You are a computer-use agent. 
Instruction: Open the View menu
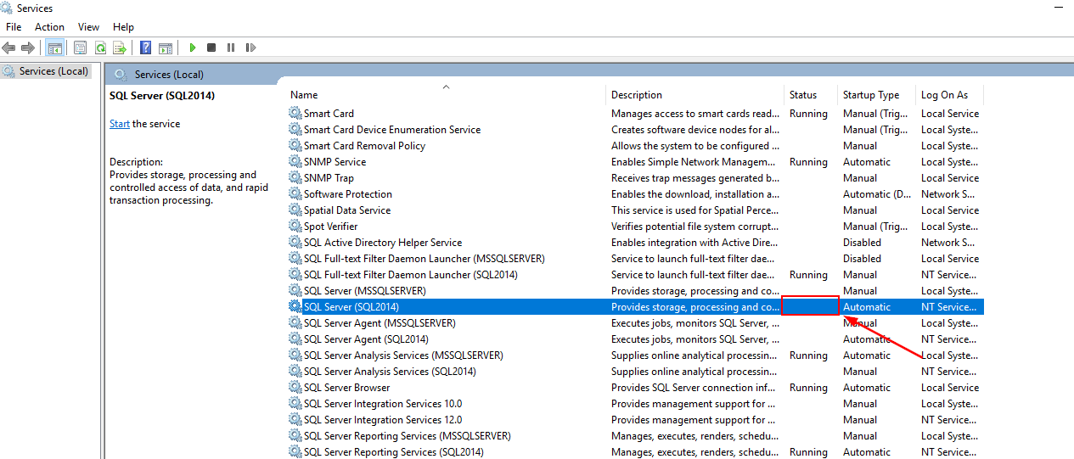pyautogui.click(x=88, y=27)
